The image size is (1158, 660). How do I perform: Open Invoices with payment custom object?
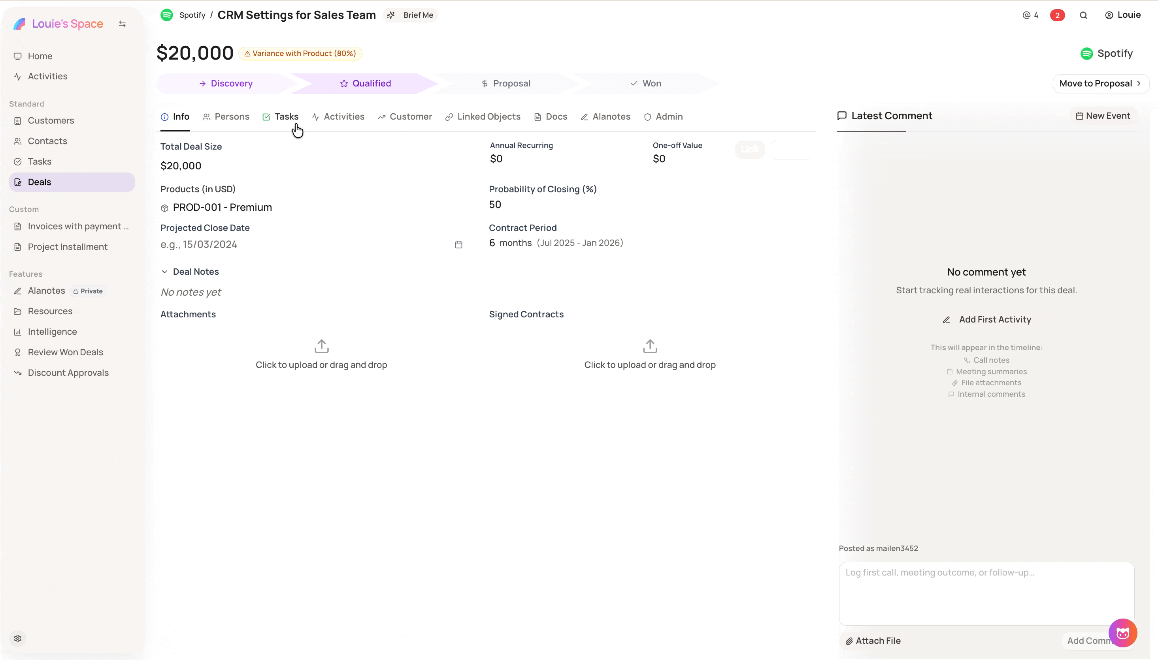(72, 226)
